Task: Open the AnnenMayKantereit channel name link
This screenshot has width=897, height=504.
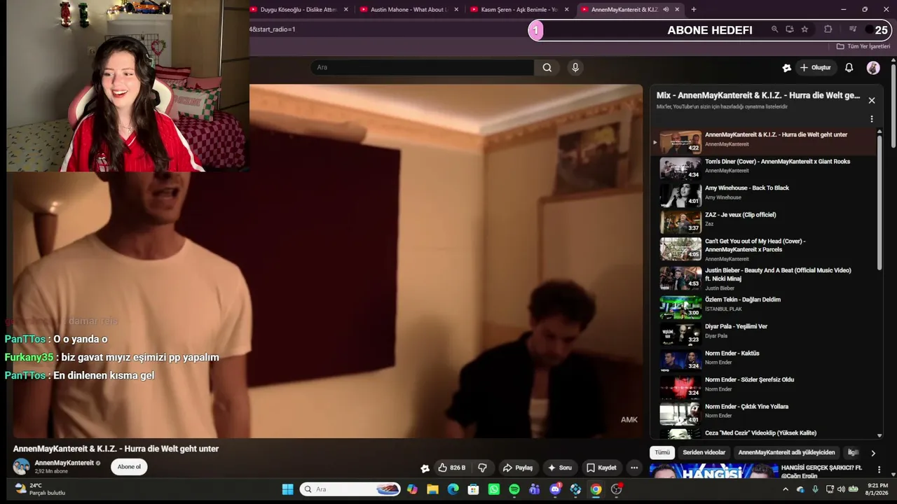Action: tap(64, 463)
